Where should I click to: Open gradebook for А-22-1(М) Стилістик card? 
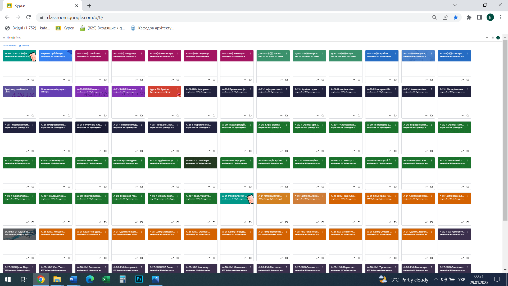(x=100, y=80)
